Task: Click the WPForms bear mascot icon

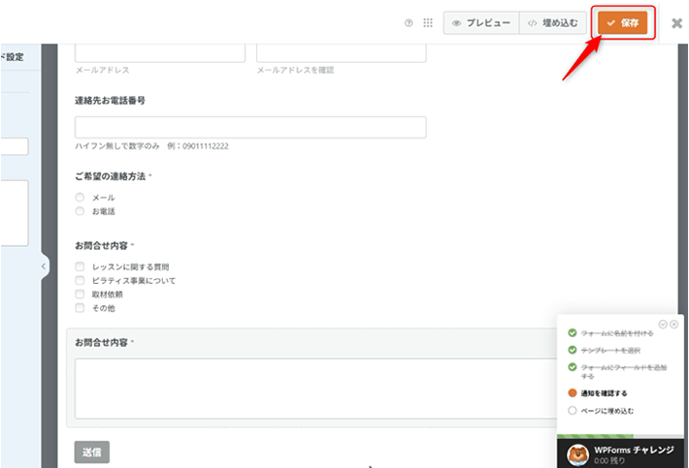Action: (x=577, y=454)
